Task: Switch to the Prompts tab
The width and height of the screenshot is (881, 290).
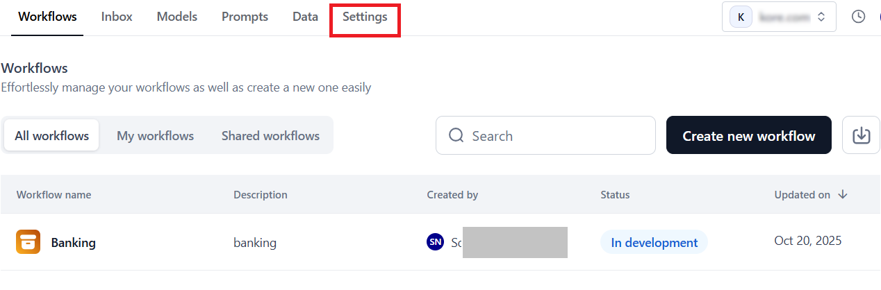Action: (245, 17)
